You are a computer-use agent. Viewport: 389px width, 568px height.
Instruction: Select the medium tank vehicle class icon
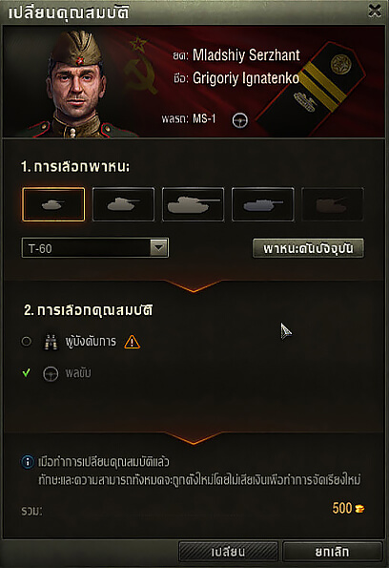pos(123,204)
